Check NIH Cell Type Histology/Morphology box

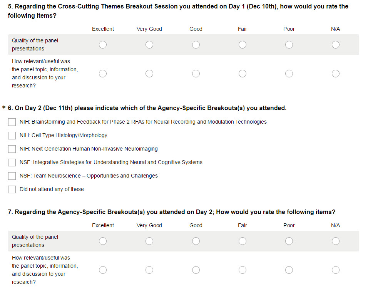point(12,136)
